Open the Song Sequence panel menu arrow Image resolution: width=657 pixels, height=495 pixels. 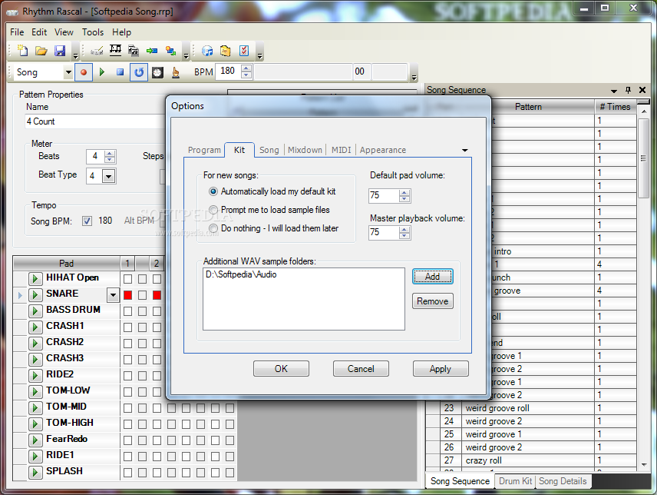click(614, 91)
